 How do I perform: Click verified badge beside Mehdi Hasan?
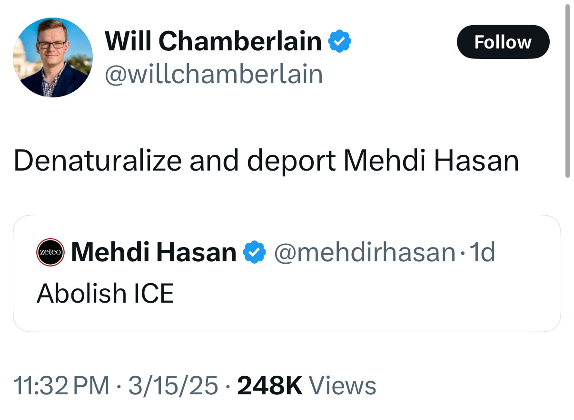(255, 252)
